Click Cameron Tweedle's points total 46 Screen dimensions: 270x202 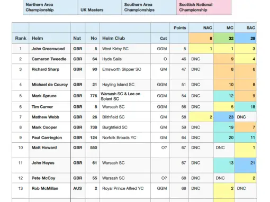184,59
